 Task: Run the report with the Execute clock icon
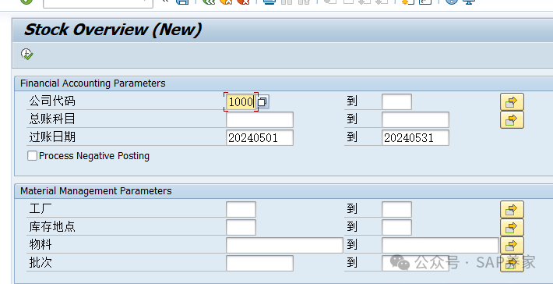point(26,54)
